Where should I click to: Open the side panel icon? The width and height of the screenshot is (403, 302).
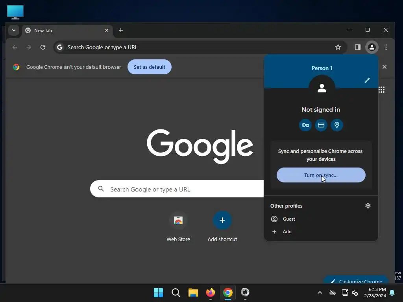coord(357,47)
